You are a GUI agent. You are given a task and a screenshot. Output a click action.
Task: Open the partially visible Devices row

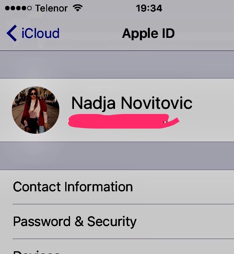117,247
